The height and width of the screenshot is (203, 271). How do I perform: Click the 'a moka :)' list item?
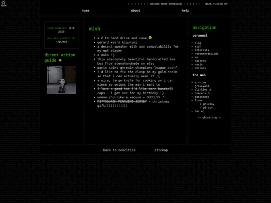[x=106, y=55]
